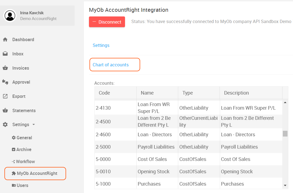This screenshot has height=193, width=293.
Task: Click Demo AccountRight company label
Action: 38,19
